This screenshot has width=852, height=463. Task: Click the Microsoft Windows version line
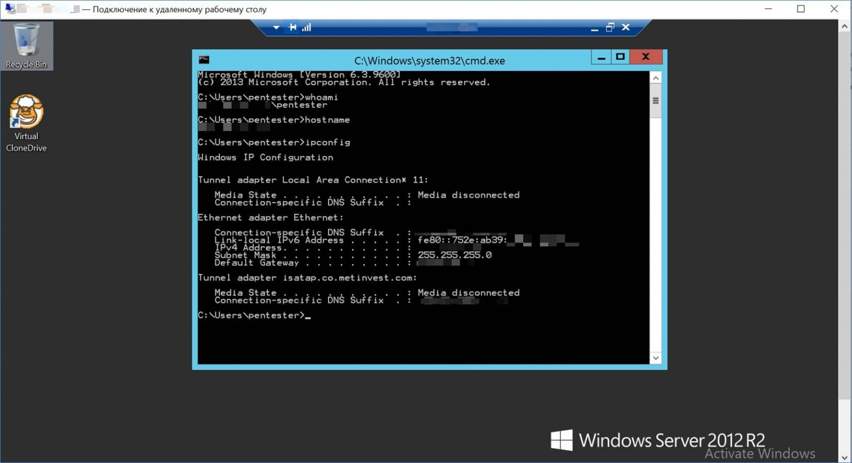pyautogui.click(x=299, y=75)
